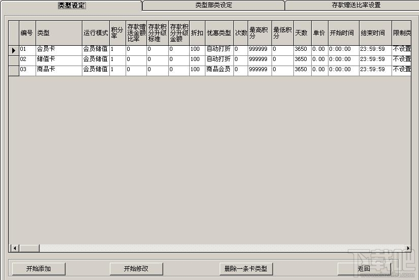Click the row selector for row 02
419x280 pixels.
pos(14,60)
